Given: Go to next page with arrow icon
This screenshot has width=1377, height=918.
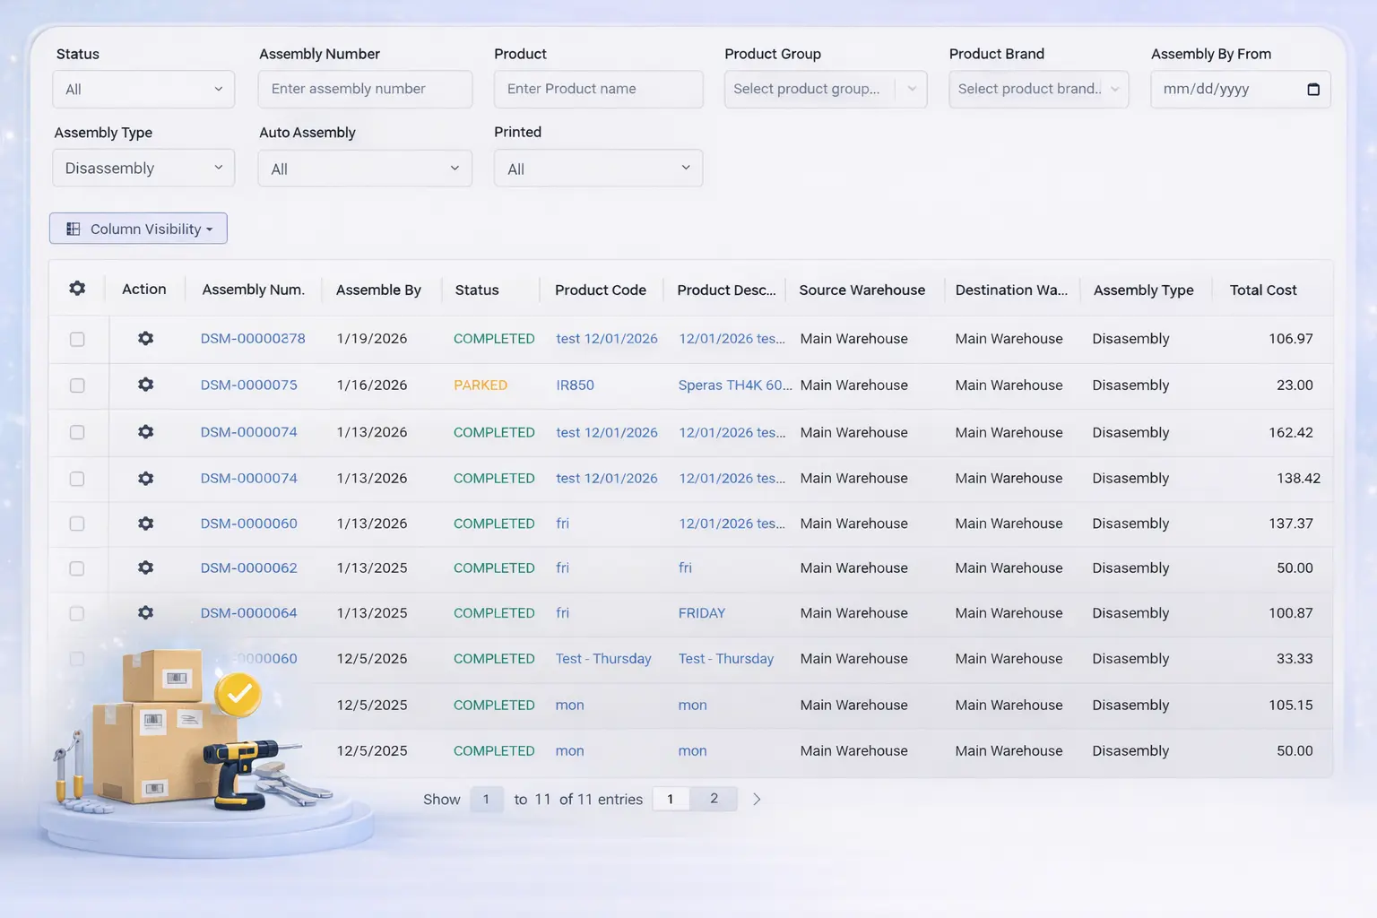Looking at the screenshot, I should click(x=757, y=799).
